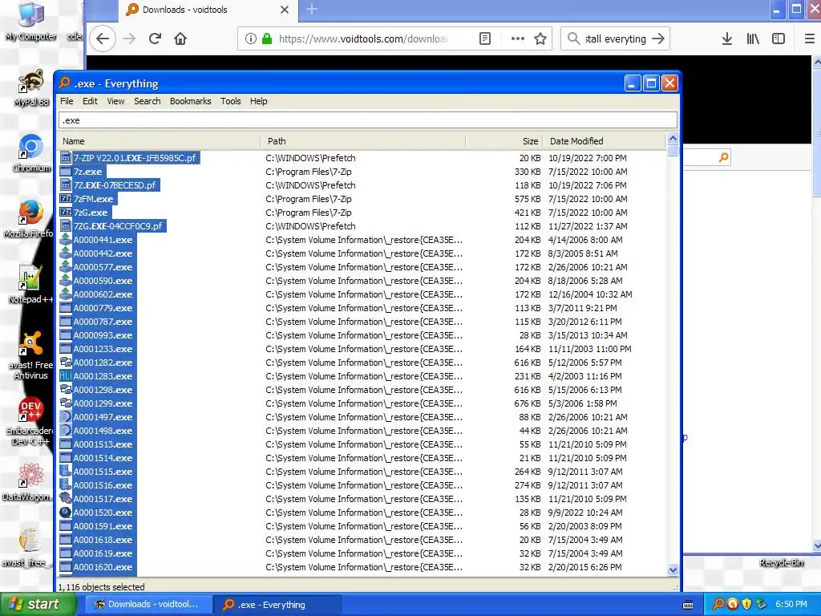The height and width of the screenshot is (616, 821).
Task: Open Edit menu in Everything
Action: coord(90,101)
